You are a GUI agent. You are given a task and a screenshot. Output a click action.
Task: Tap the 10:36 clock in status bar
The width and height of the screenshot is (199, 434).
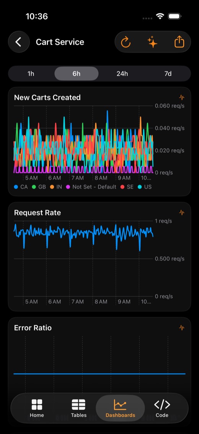pyautogui.click(x=37, y=17)
